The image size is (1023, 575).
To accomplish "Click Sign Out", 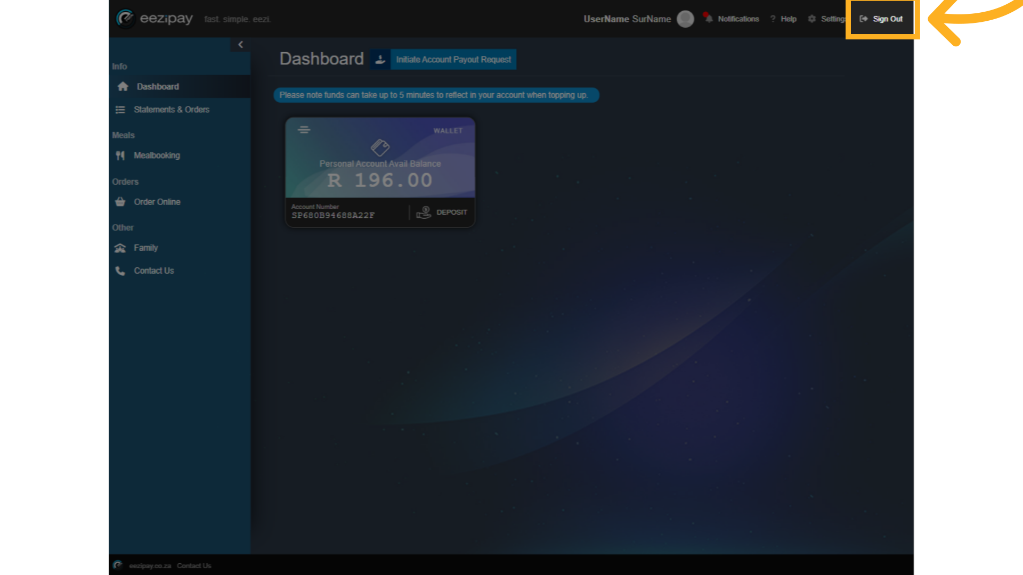I will click(888, 19).
